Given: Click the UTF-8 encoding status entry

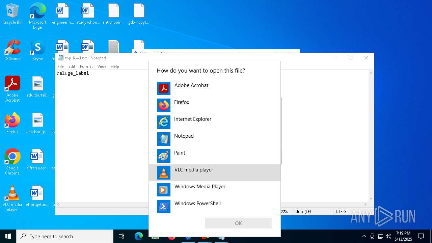Looking at the screenshot, I should [341, 211].
